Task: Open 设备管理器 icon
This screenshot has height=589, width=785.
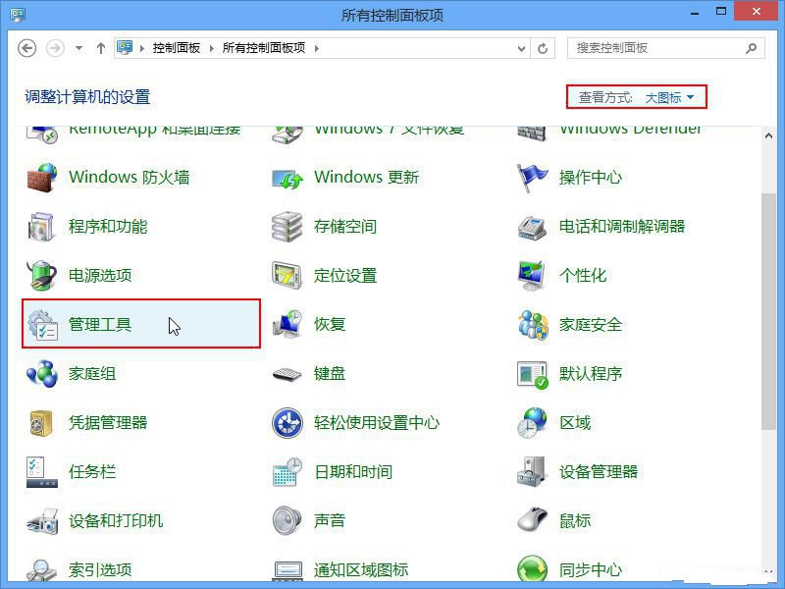Action: (532, 472)
